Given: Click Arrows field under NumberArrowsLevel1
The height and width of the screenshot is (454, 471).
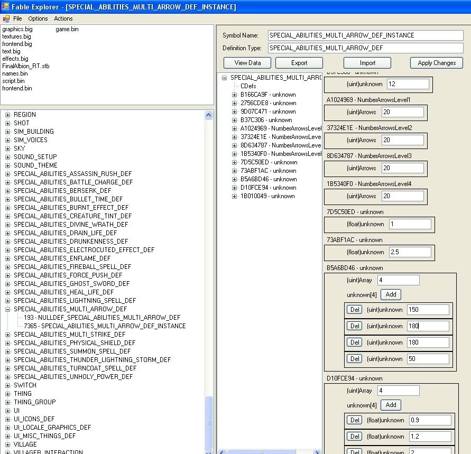Looking at the screenshot, I should [x=402, y=112].
